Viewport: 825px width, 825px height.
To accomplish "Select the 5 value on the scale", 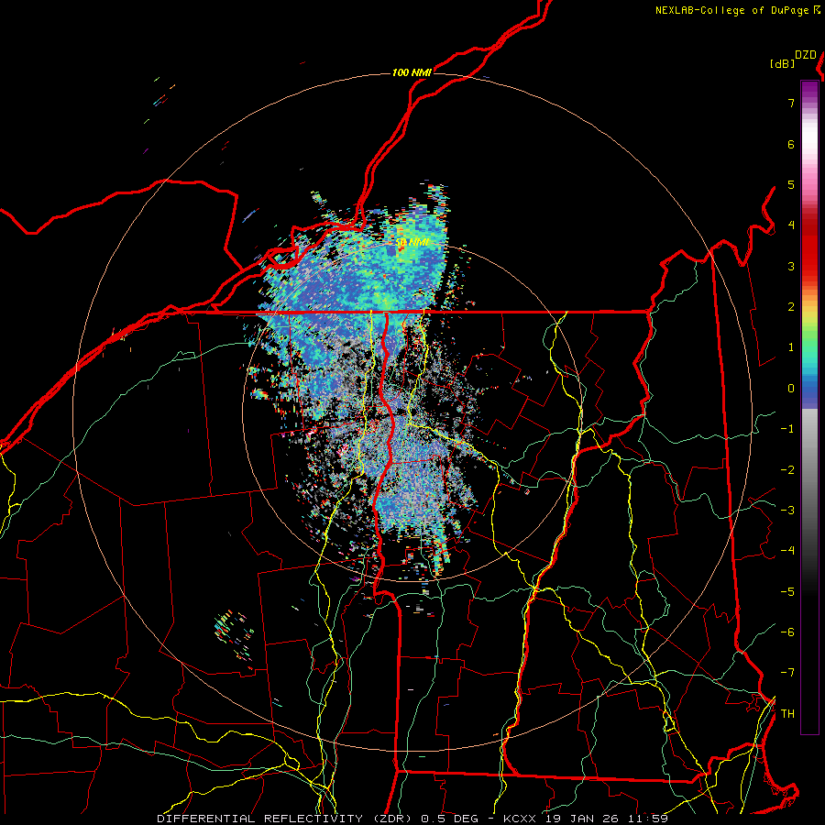I will (791, 184).
